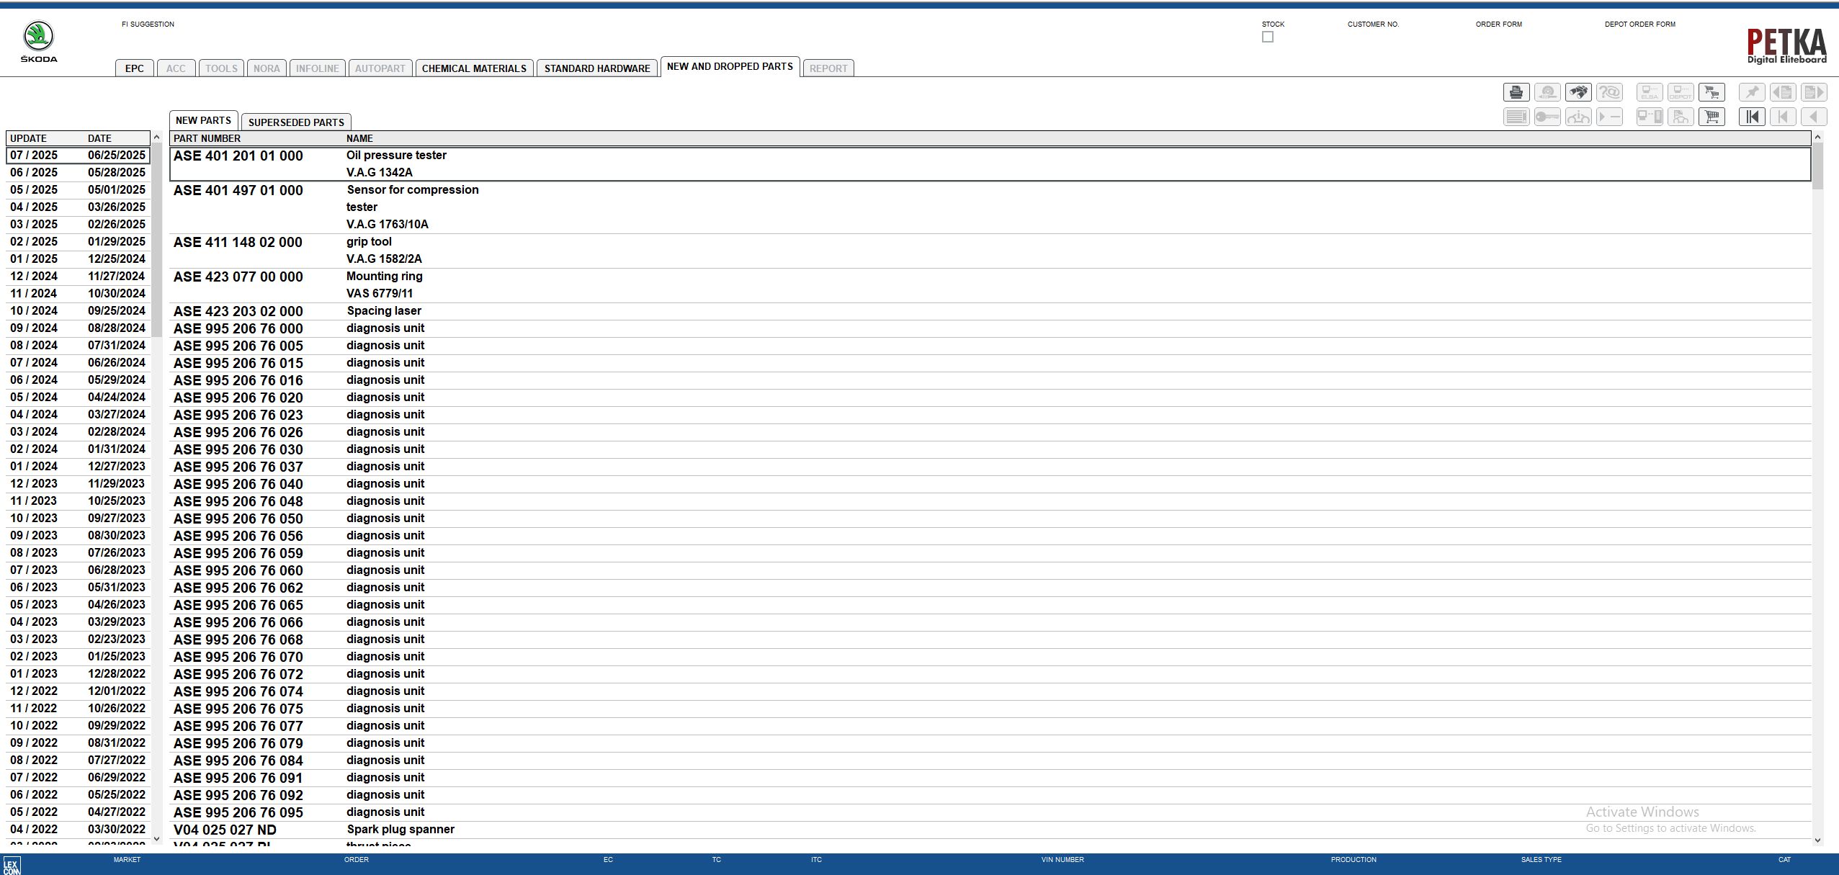This screenshot has width=1839, height=875.
Task: Click the greyed INFOLINE tab
Action: (317, 68)
